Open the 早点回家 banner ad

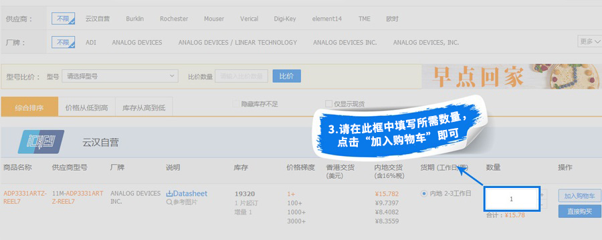point(512,76)
